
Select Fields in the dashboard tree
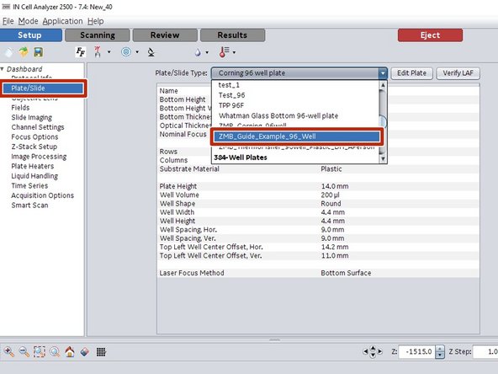click(x=20, y=108)
